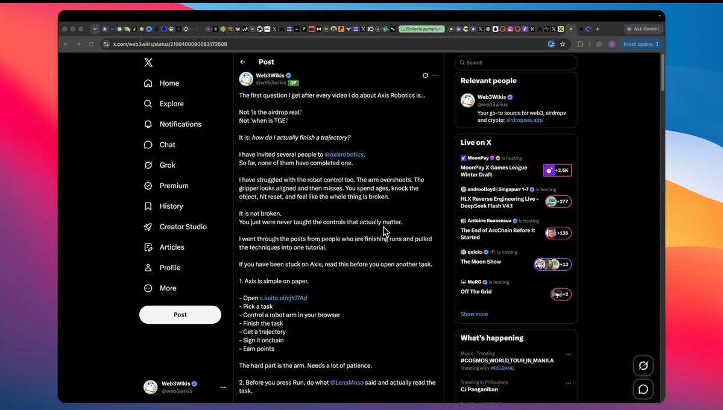Image resolution: width=723 pixels, height=410 pixels.
Task: Click the page's vertical scrollbar
Action: 663,72
